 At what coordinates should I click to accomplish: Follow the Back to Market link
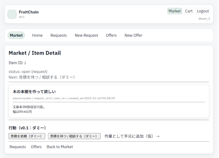point(60,147)
